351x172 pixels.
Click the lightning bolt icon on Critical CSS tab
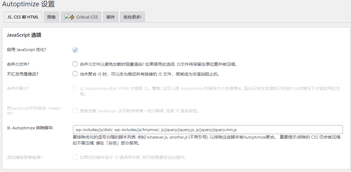[72, 17]
